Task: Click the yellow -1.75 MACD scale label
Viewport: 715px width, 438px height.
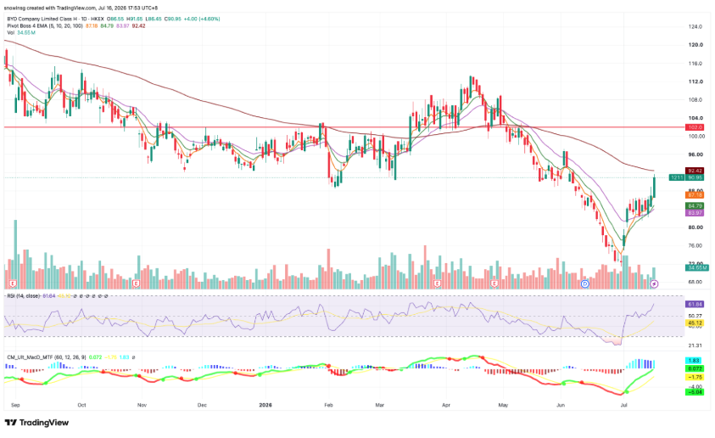Action: pos(695,378)
